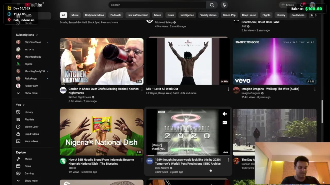Click the YouTube logo
The image size is (330, 185).
(x=34, y=5)
